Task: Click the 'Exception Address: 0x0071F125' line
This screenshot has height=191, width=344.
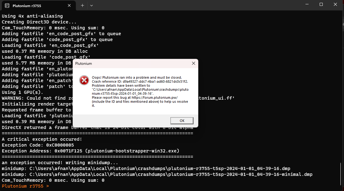Action: [90, 151]
